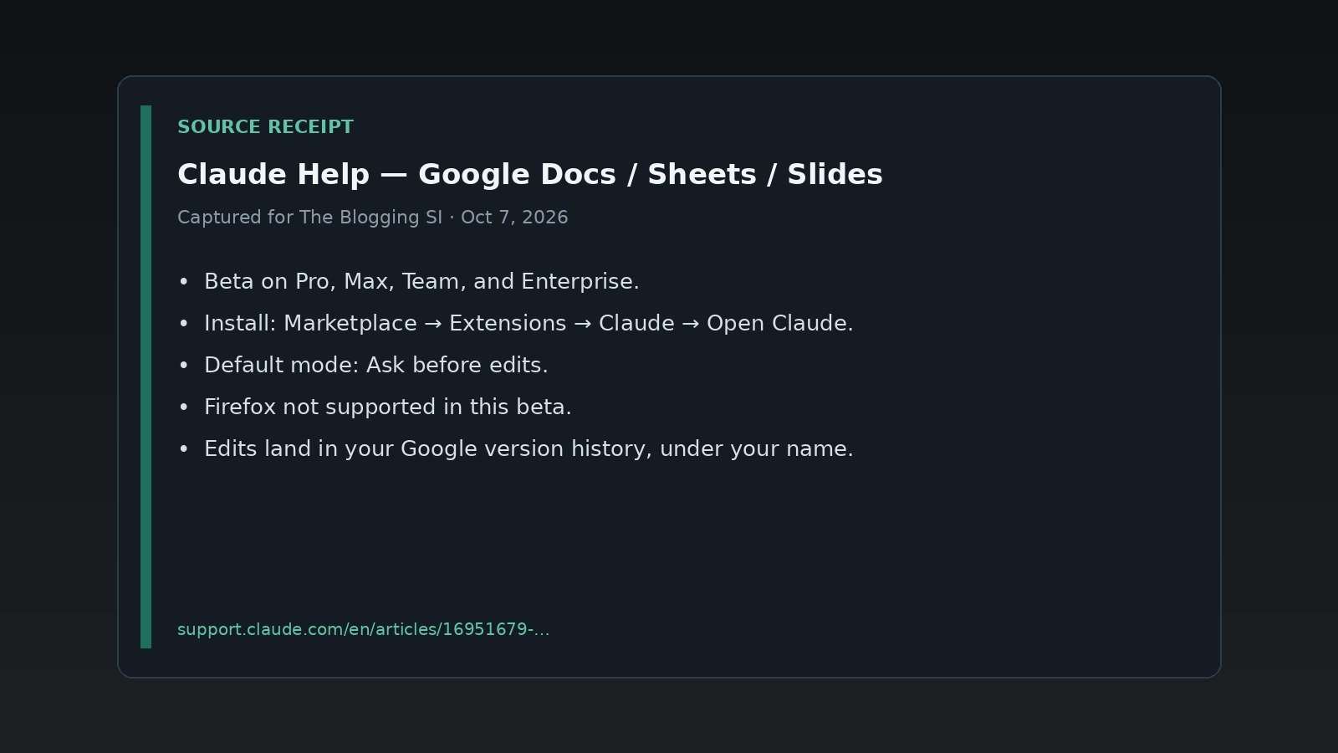Click the 'Edits land in your Google version history' bullet
Image resolution: width=1338 pixels, height=753 pixels.
pyautogui.click(x=515, y=448)
